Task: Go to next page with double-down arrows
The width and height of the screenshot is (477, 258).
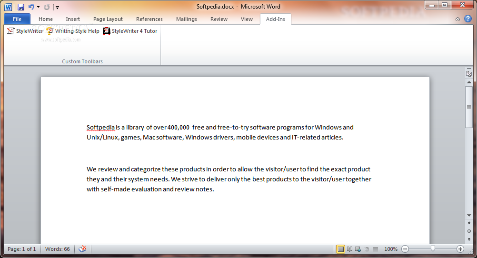Action: 469,239
